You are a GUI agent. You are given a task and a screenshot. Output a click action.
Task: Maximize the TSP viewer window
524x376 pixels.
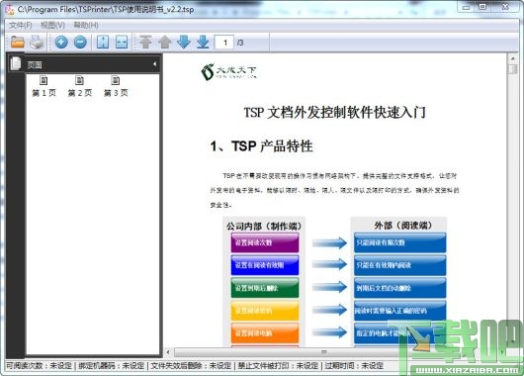pos(482,7)
